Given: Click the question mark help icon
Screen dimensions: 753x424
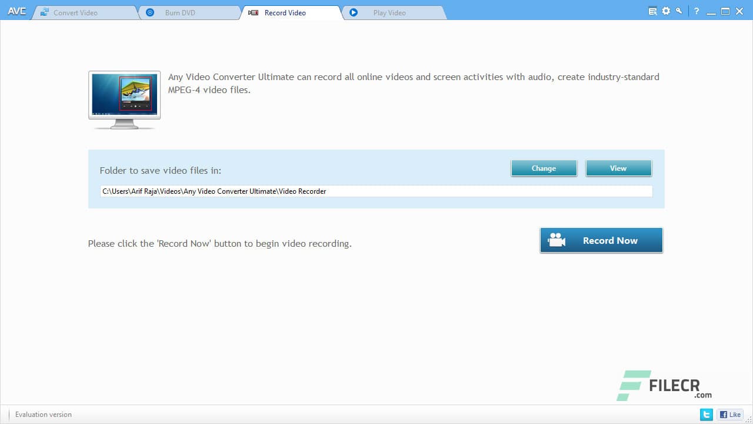Looking at the screenshot, I should tap(697, 11).
